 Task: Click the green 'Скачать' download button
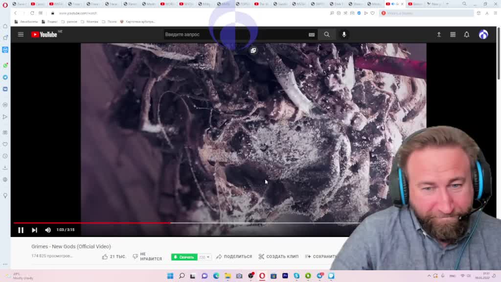coord(184,257)
